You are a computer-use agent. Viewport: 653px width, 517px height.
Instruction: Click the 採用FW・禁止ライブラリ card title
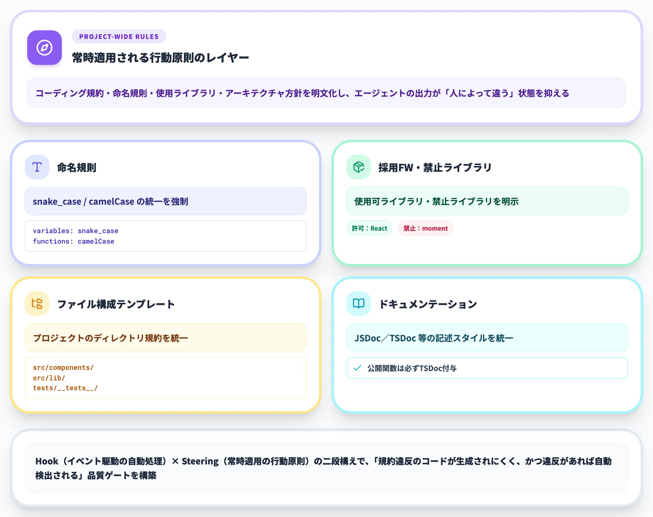click(x=435, y=168)
